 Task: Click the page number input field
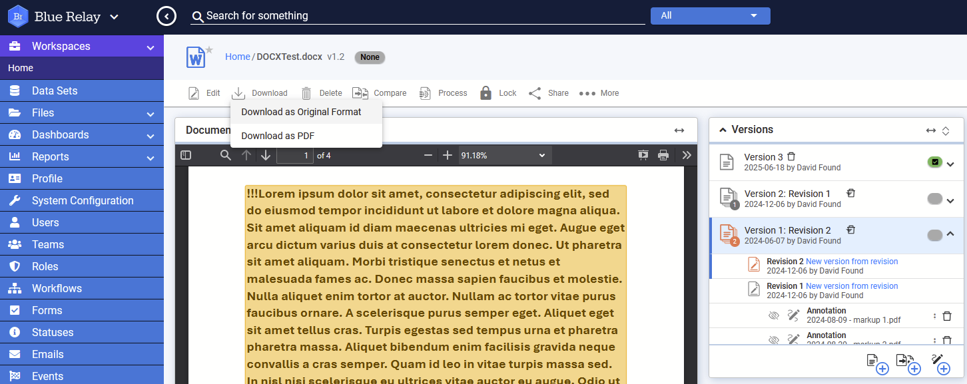tap(295, 155)
